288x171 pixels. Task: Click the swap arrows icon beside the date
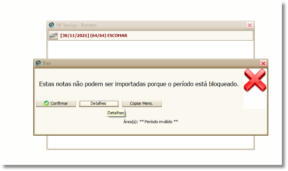coord(53,36)
